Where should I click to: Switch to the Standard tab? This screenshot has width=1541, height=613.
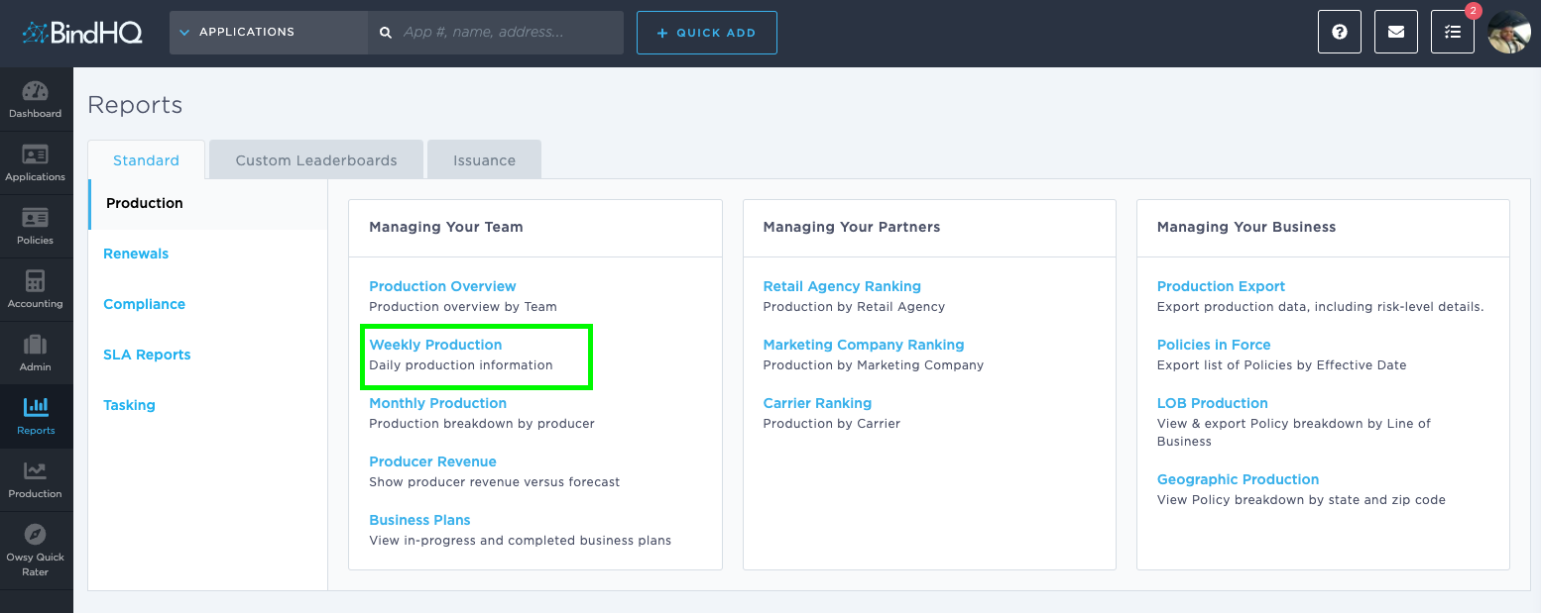pos(146,160)
